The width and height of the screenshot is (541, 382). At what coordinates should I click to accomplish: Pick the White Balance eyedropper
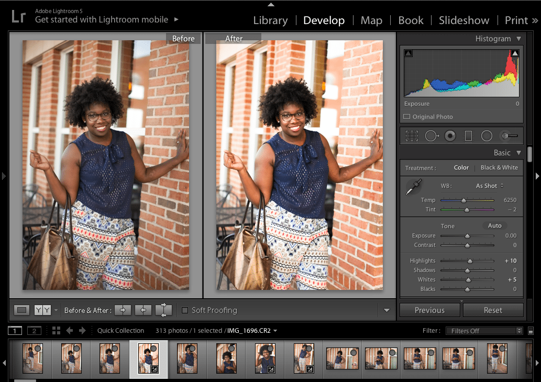click(x=413, y=187)
